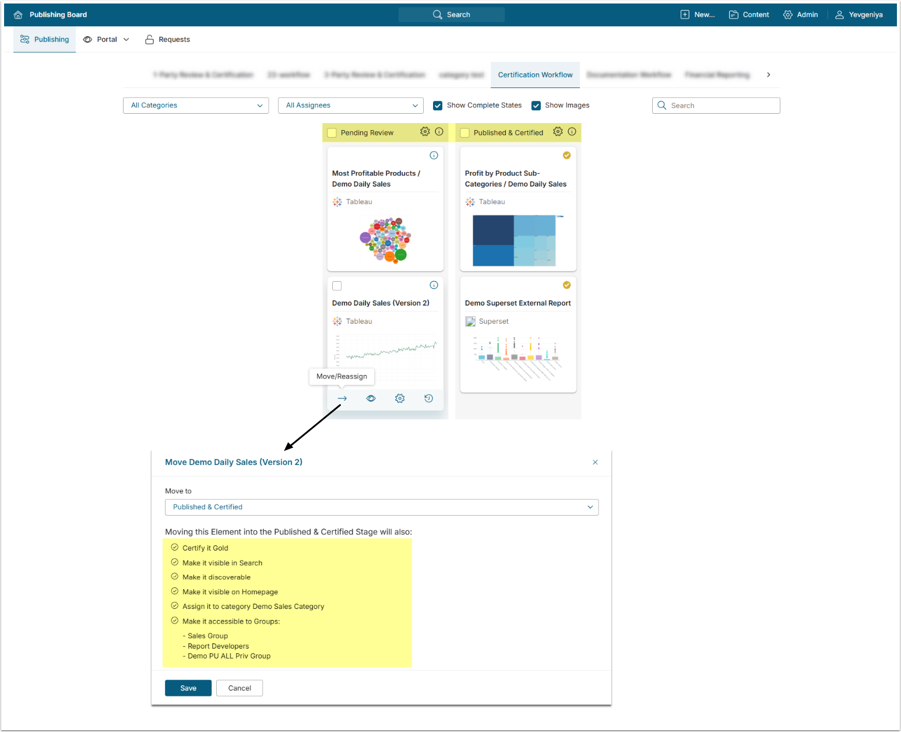Image resolution: width=901 pixels, height=732 pixels.
Task: Open the All Assignees dropdown
Action: pyautogui.click(x=351, y=106)
